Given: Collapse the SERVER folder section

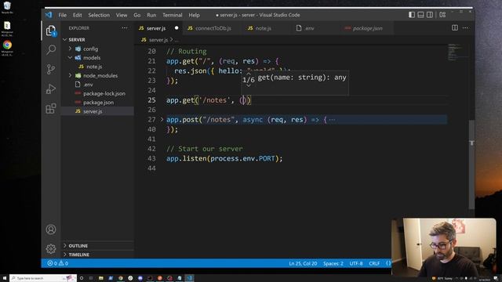Looking at the screenshot, I should 97,39.
